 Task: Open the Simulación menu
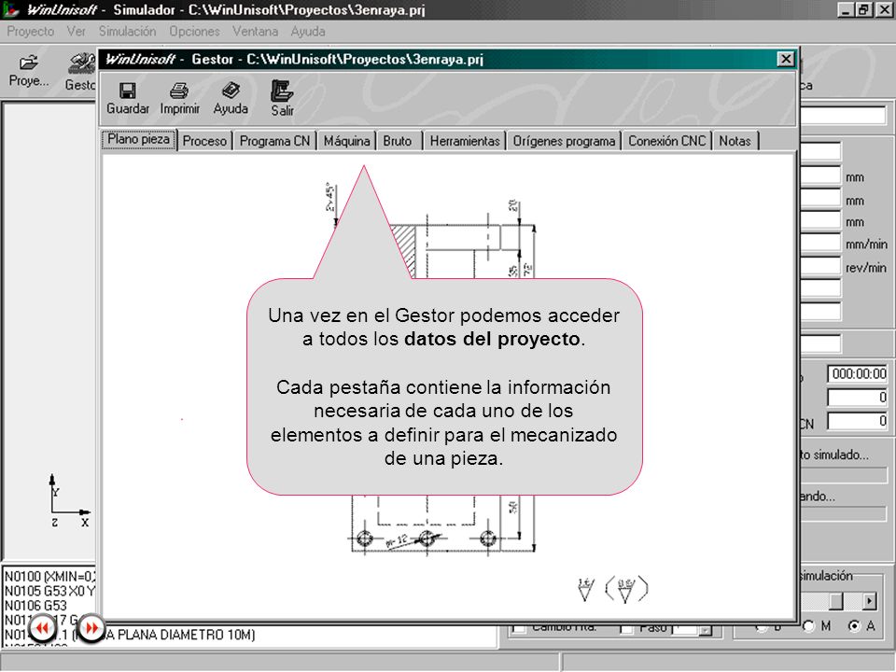127,32
